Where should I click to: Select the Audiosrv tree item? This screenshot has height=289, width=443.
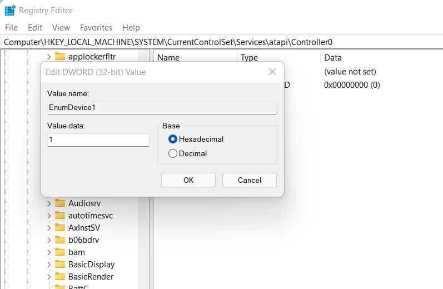[x=84, y=203]
